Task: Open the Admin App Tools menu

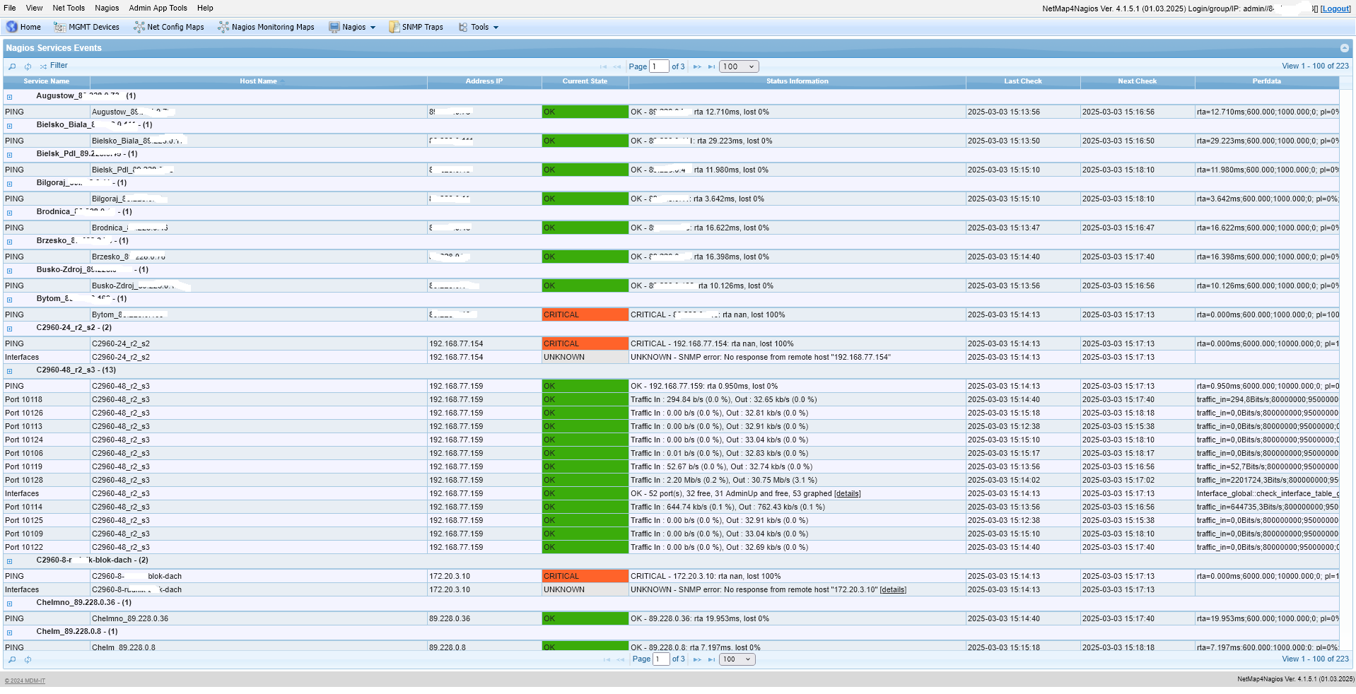Action: pos(158,8)
